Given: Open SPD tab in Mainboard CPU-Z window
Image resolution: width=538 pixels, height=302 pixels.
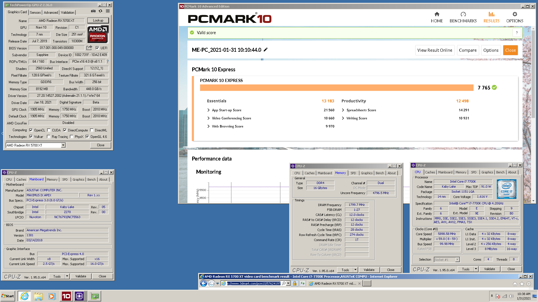Looking at the screenshot, I should coord(65,180).
